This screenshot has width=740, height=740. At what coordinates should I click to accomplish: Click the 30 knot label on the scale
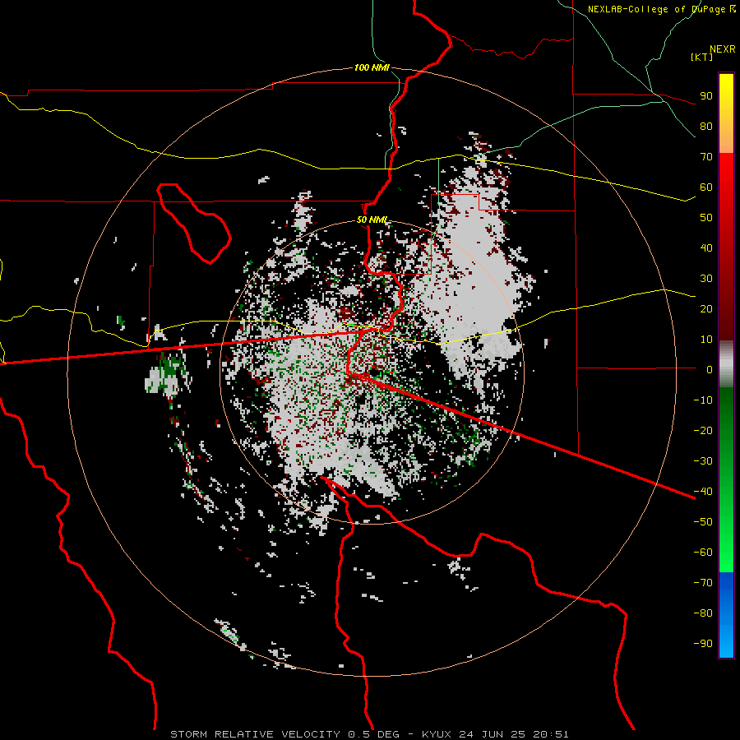[x=706, y=279]
